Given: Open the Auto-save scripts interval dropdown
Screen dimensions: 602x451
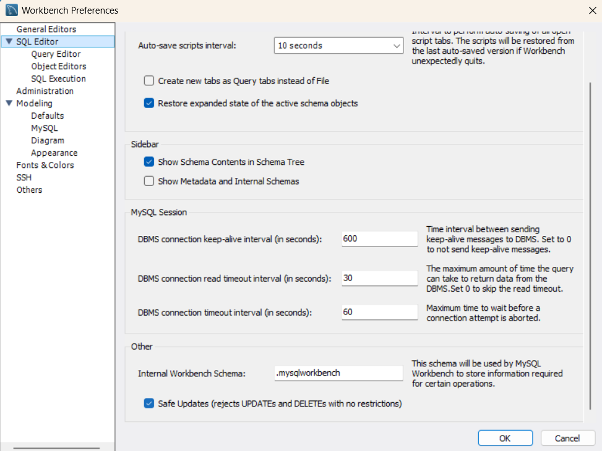Looking at the screenshot, I should pos(338,46).
